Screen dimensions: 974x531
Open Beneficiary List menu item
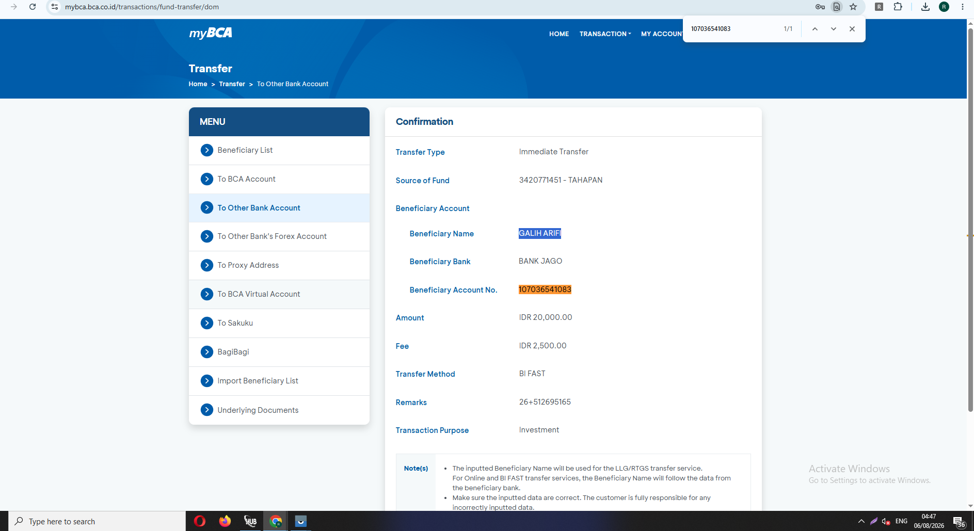[279, 150]
